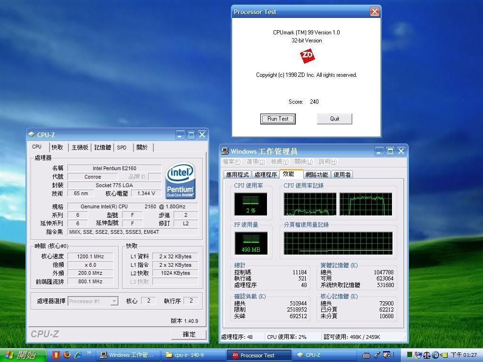
Task: Click the Intel Pentium logo in CPU-Z
Action: coord(181,181)
